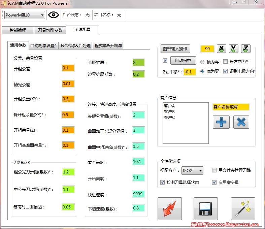Click the blue X delete customer icon
265x229 pixels.
(x=241, y=122)
